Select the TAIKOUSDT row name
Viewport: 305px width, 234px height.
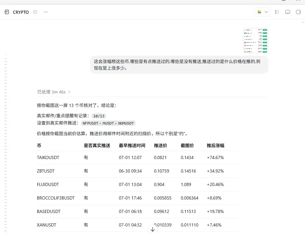click(48, 157)
